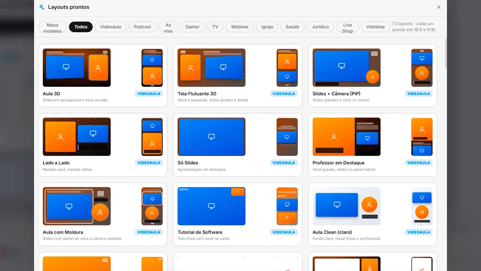Click the VIDEOAULA badge on Aula com Moldura
Viewport: 481px width, 271px height.
(x=149, y=232)
